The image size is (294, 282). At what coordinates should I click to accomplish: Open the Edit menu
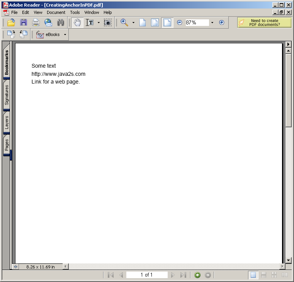pos(25,12)
